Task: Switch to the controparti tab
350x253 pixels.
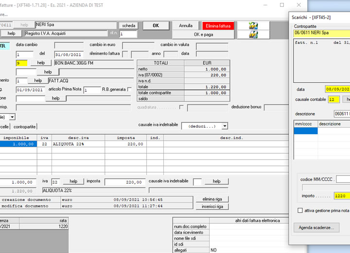Action: pyautogui.click(x=24, y=126)
